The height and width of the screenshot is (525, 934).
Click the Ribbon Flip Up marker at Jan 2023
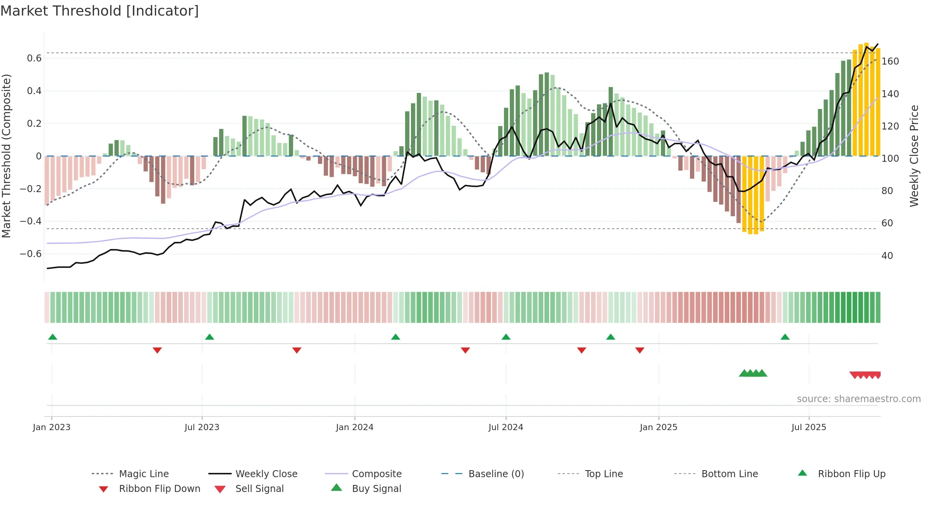pyautogui.click(x=53, y=337)
